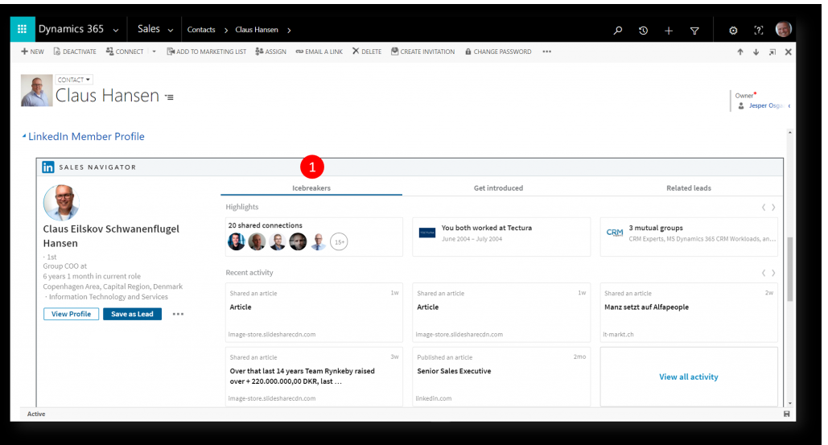Click the View Profile button
This screenshot has width=828, height=445.
click(71, 314)
